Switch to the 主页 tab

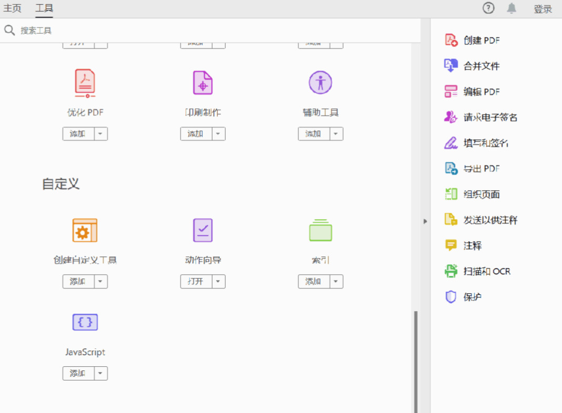point(13,8)
